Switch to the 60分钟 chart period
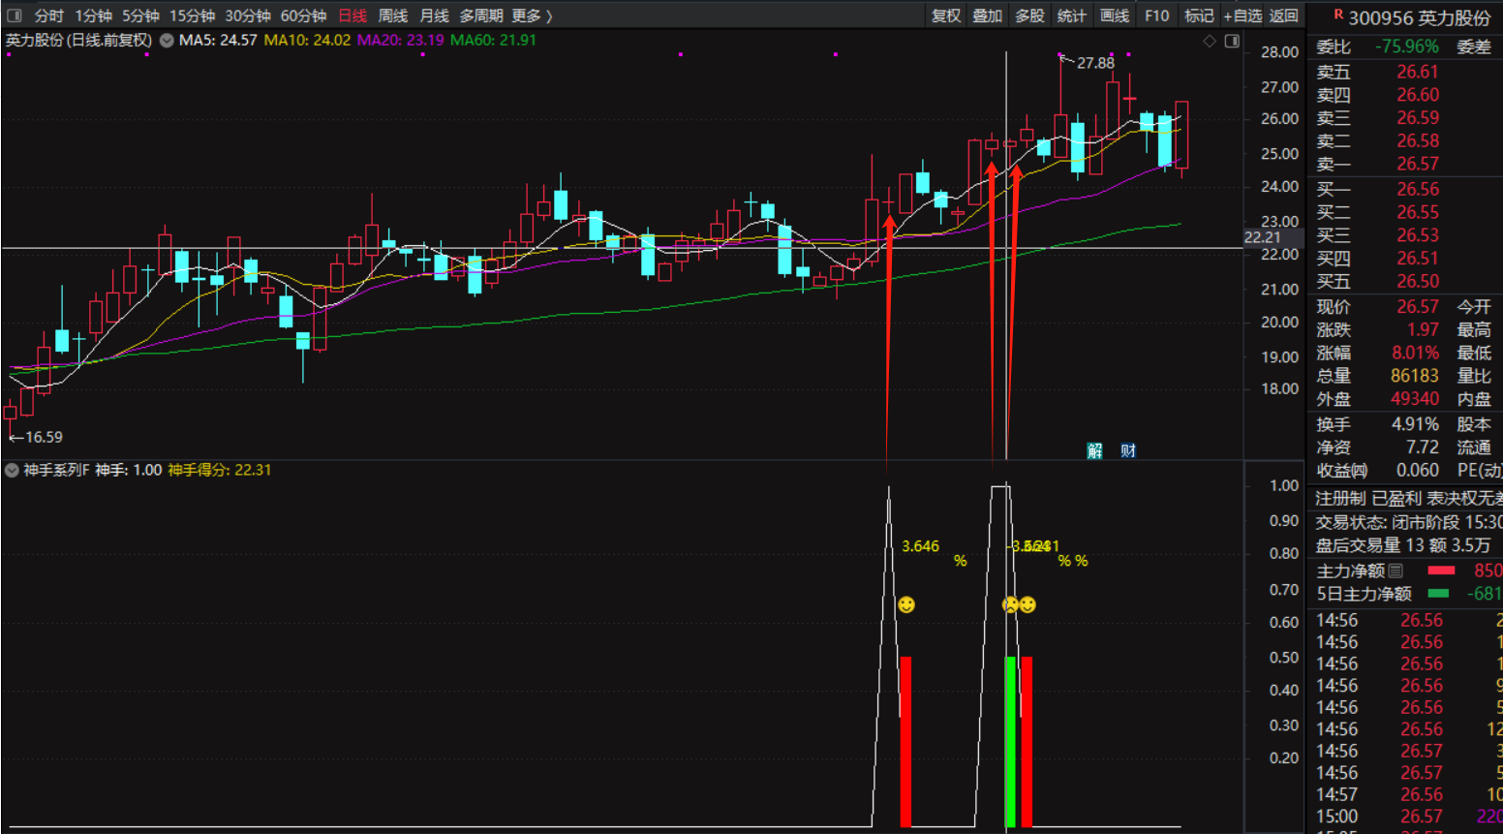Screen dimensions: 1503x834 303,15
